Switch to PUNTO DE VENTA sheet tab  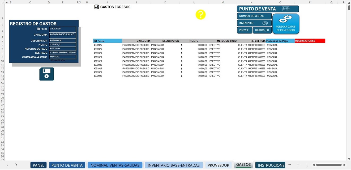(67, 165)
